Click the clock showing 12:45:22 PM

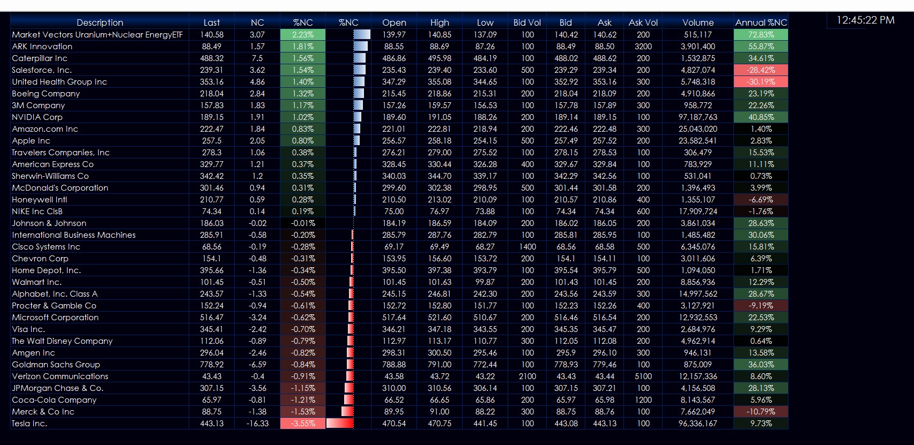click(865, 20)
